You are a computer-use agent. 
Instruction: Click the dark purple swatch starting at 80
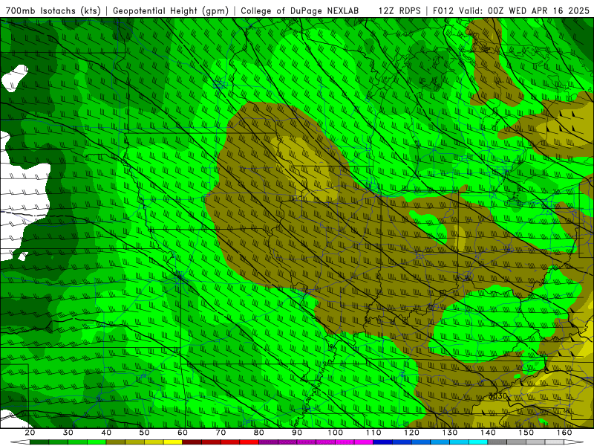pyautogui.click(x=268, y=442)
